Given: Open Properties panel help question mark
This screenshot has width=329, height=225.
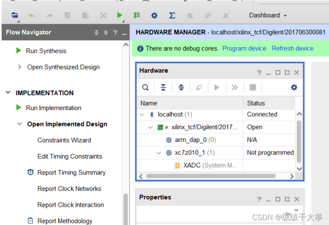Looking at the screenshot, I should pyautogui.click(x=259, y=199).
